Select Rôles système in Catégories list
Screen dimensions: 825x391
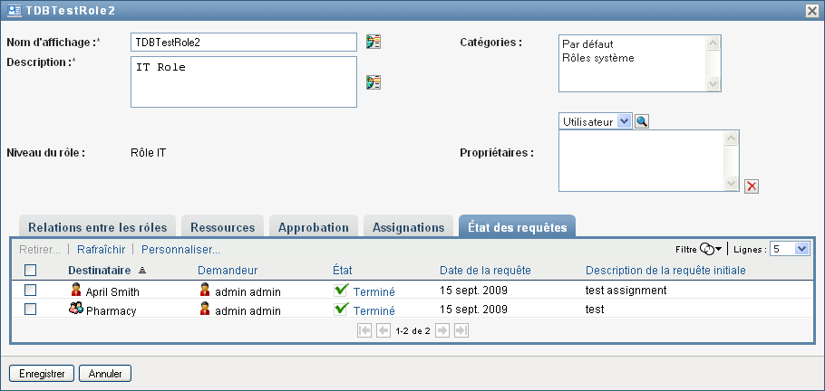598,58
